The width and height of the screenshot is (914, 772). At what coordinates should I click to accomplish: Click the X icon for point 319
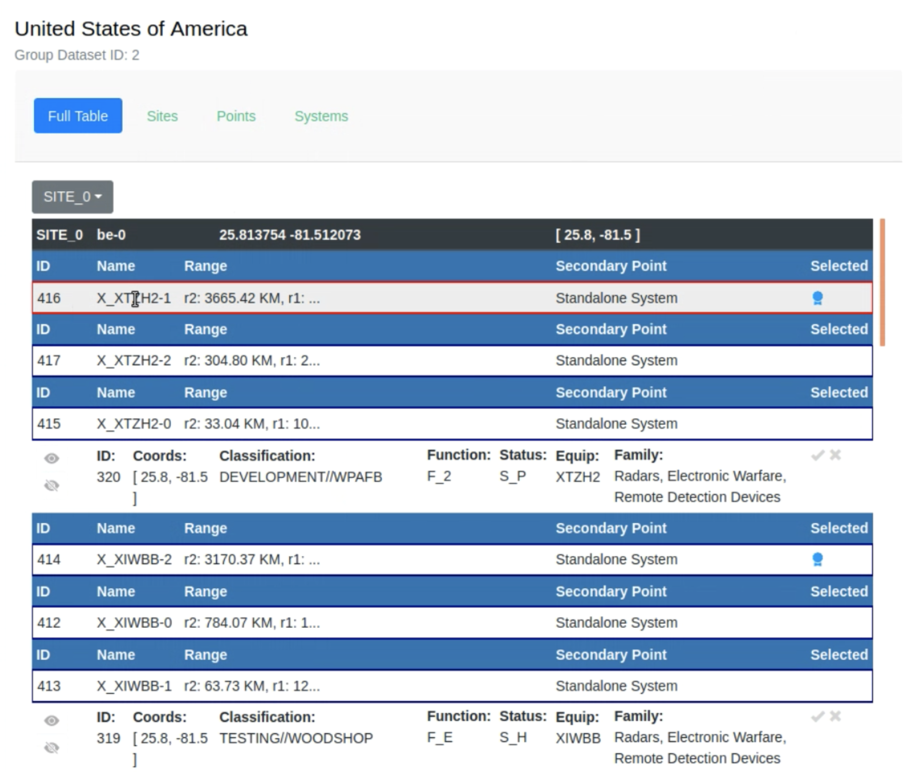[x=835, y=716]
